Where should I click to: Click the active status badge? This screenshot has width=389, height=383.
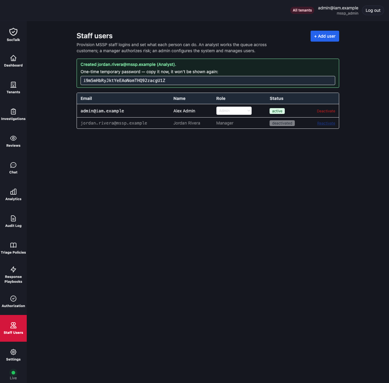click(x=277, y=111)
